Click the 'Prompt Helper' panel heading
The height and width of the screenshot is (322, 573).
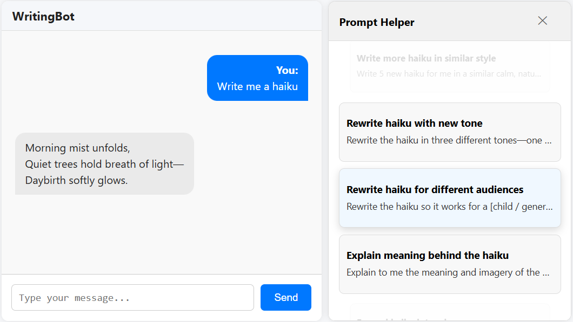377,22
